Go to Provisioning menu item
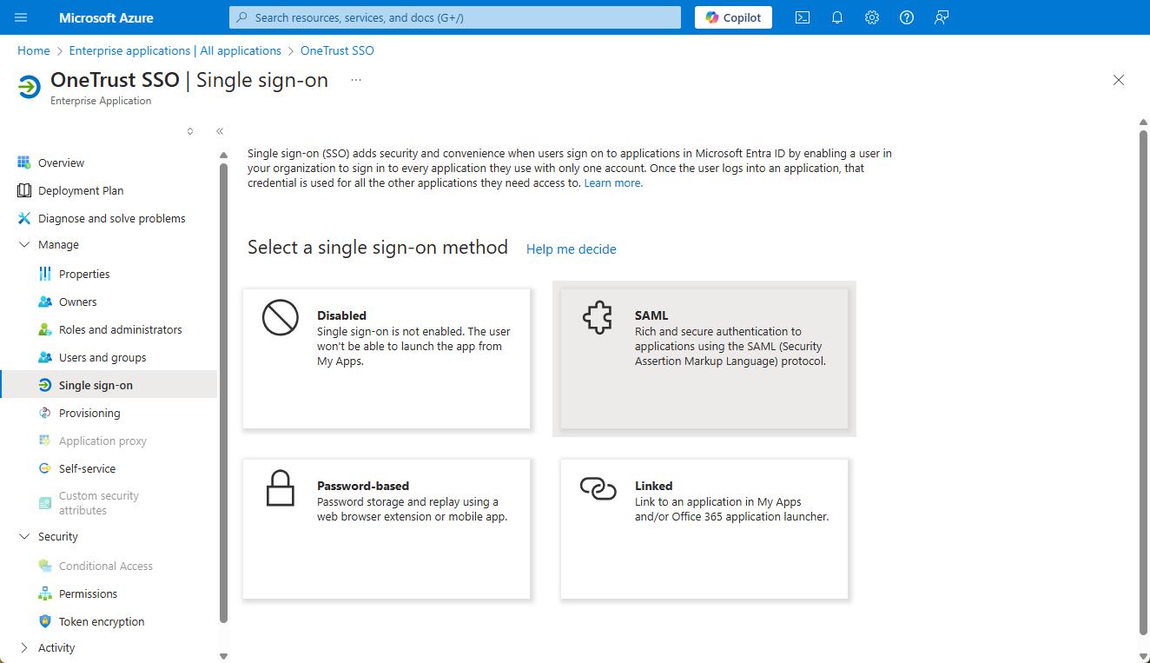The height and width of the screenshot is (663, 1150). tap(89, 414)
